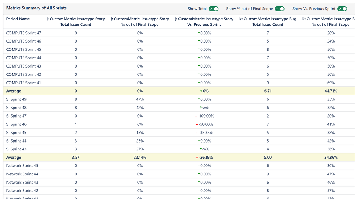Click the 44.71% average cell
Viewport: 358px width, 199px height.
(x=331, y=91)
